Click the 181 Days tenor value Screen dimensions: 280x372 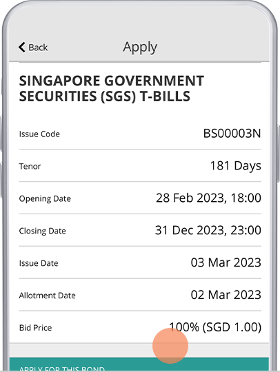tap(236, 166)
